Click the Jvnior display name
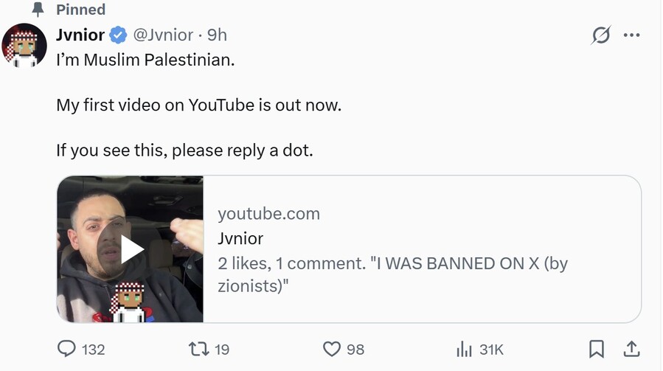 80,35
